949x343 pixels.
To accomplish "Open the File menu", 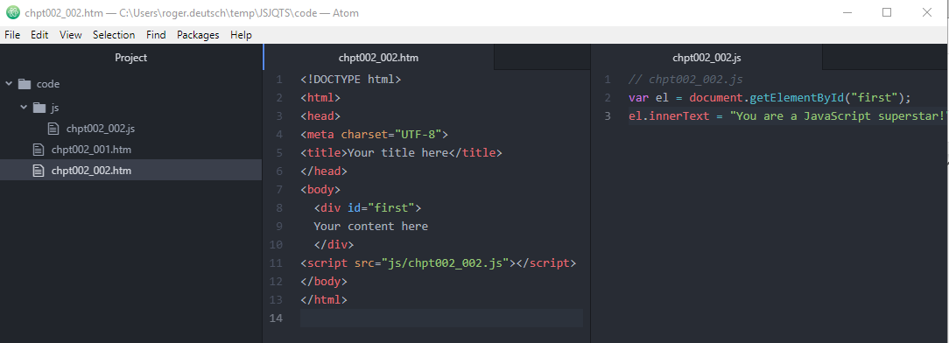I will [12, 35].
